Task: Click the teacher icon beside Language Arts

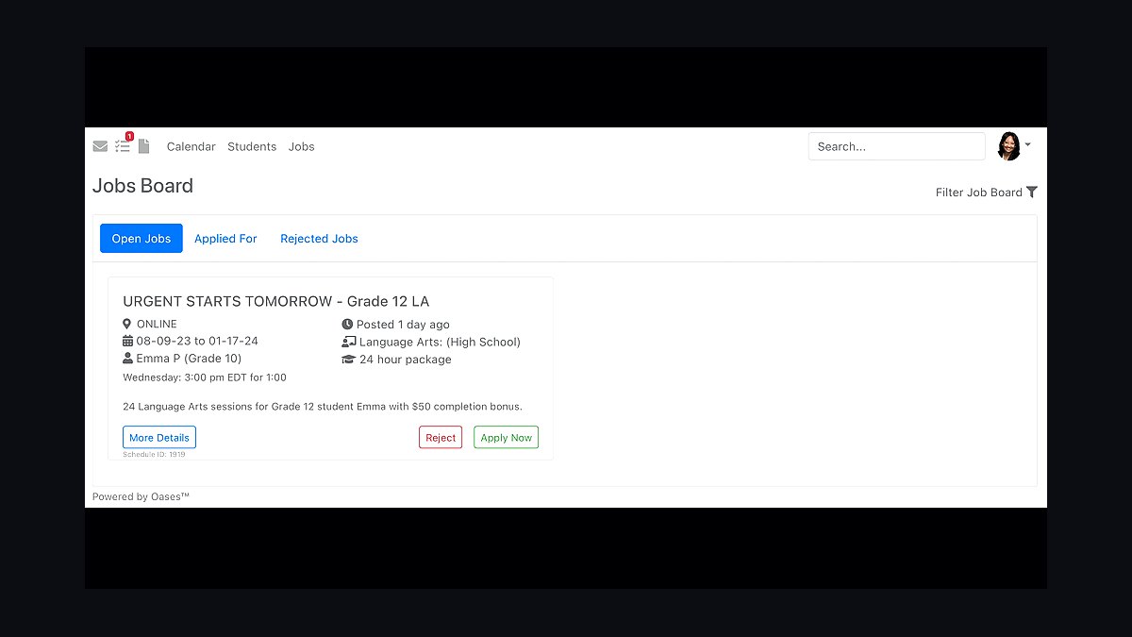Action: click(x=349, y=342)
